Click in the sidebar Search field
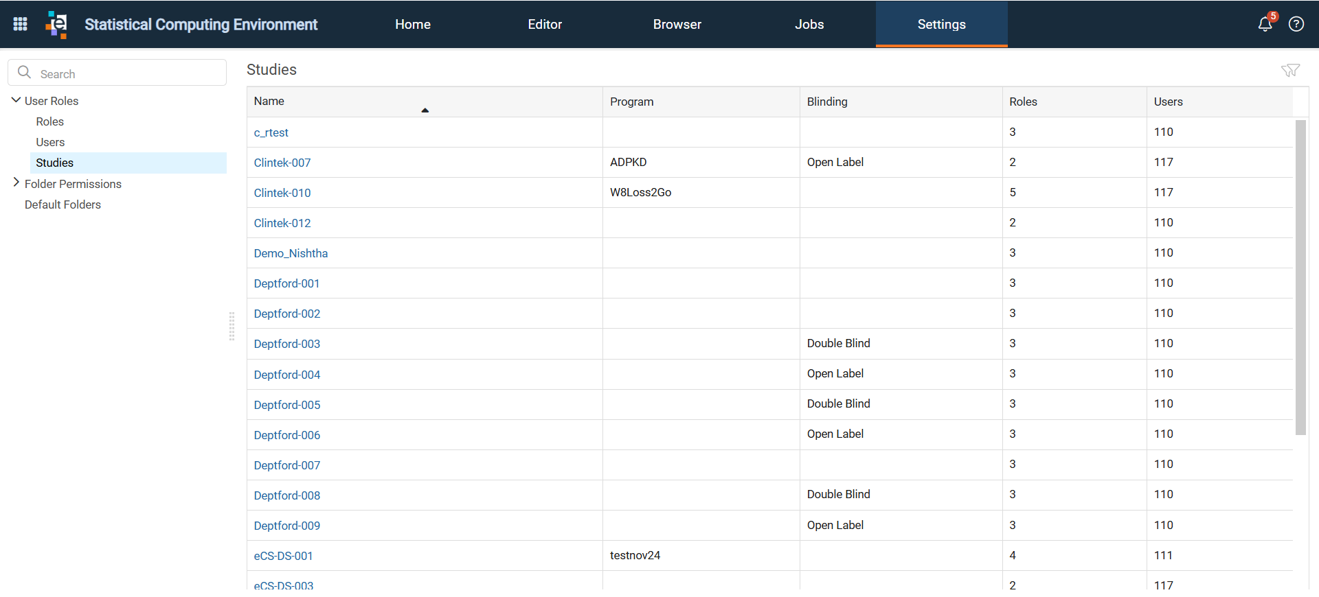This screenshot has width=1319, height=597. coord(117,73)
